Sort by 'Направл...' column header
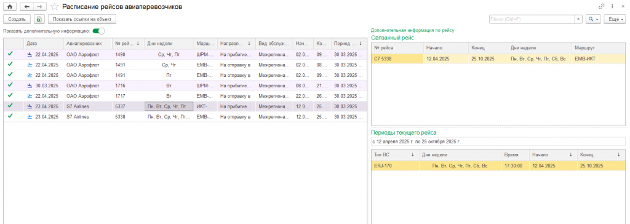This screenshot has height=224, width=630. tap(236, 43)
